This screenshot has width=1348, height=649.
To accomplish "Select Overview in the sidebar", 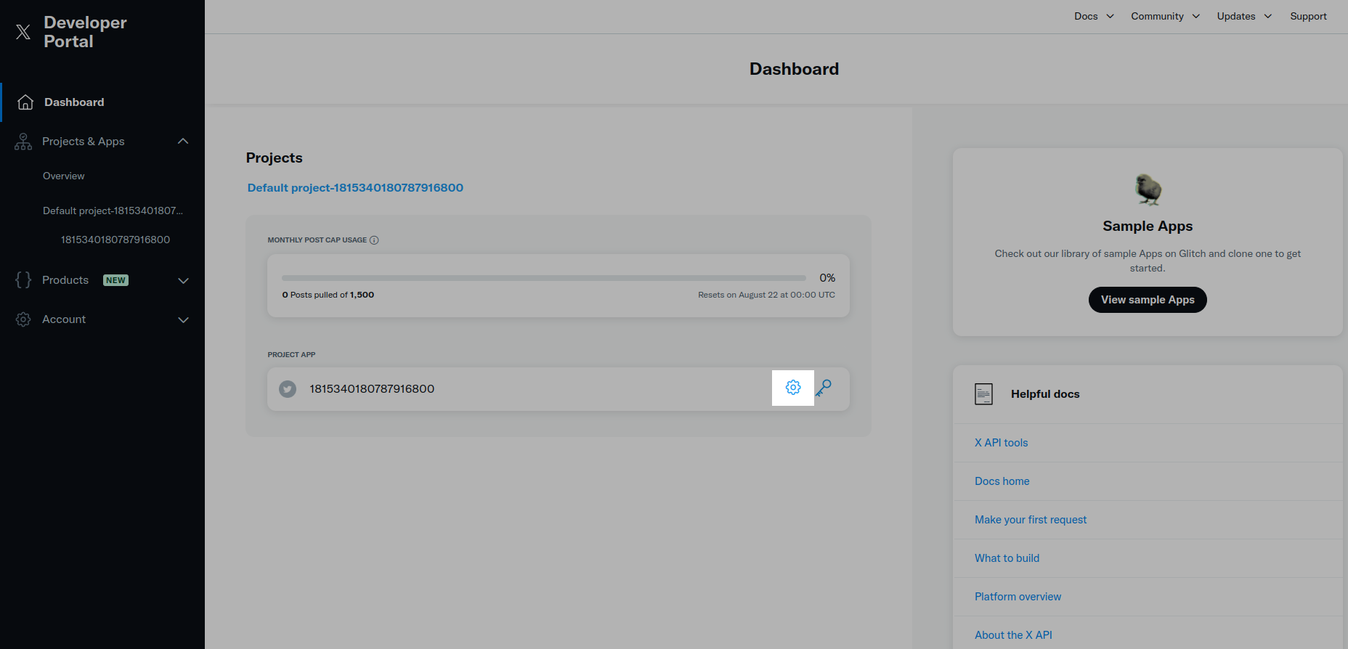I will click(x=64, y=176).
